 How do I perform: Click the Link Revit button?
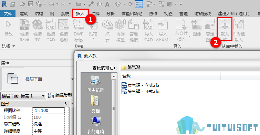(x=24, y=30)
